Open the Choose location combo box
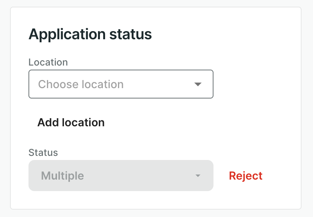 (121, 84)
